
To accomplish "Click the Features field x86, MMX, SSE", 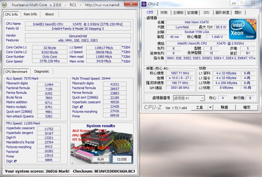I will pyautogui.click(x=78, y=41).
